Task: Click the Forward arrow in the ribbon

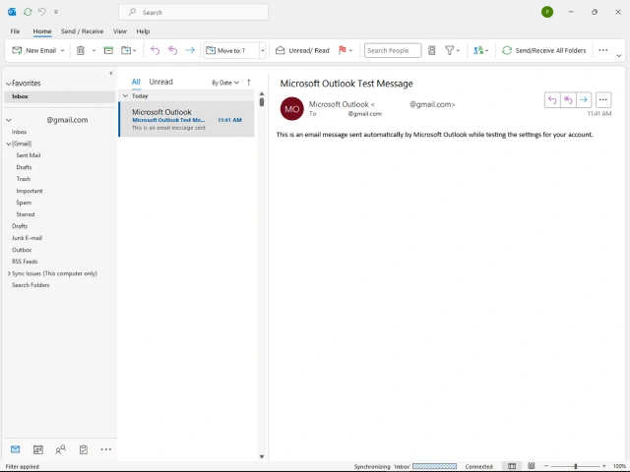Action: 190,50
